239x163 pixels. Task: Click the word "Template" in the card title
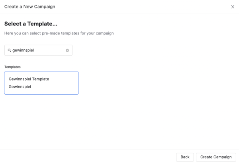(x=41, y=79)
